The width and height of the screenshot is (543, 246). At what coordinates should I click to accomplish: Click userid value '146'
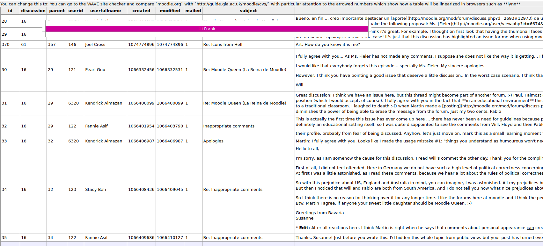click(72, 44)
